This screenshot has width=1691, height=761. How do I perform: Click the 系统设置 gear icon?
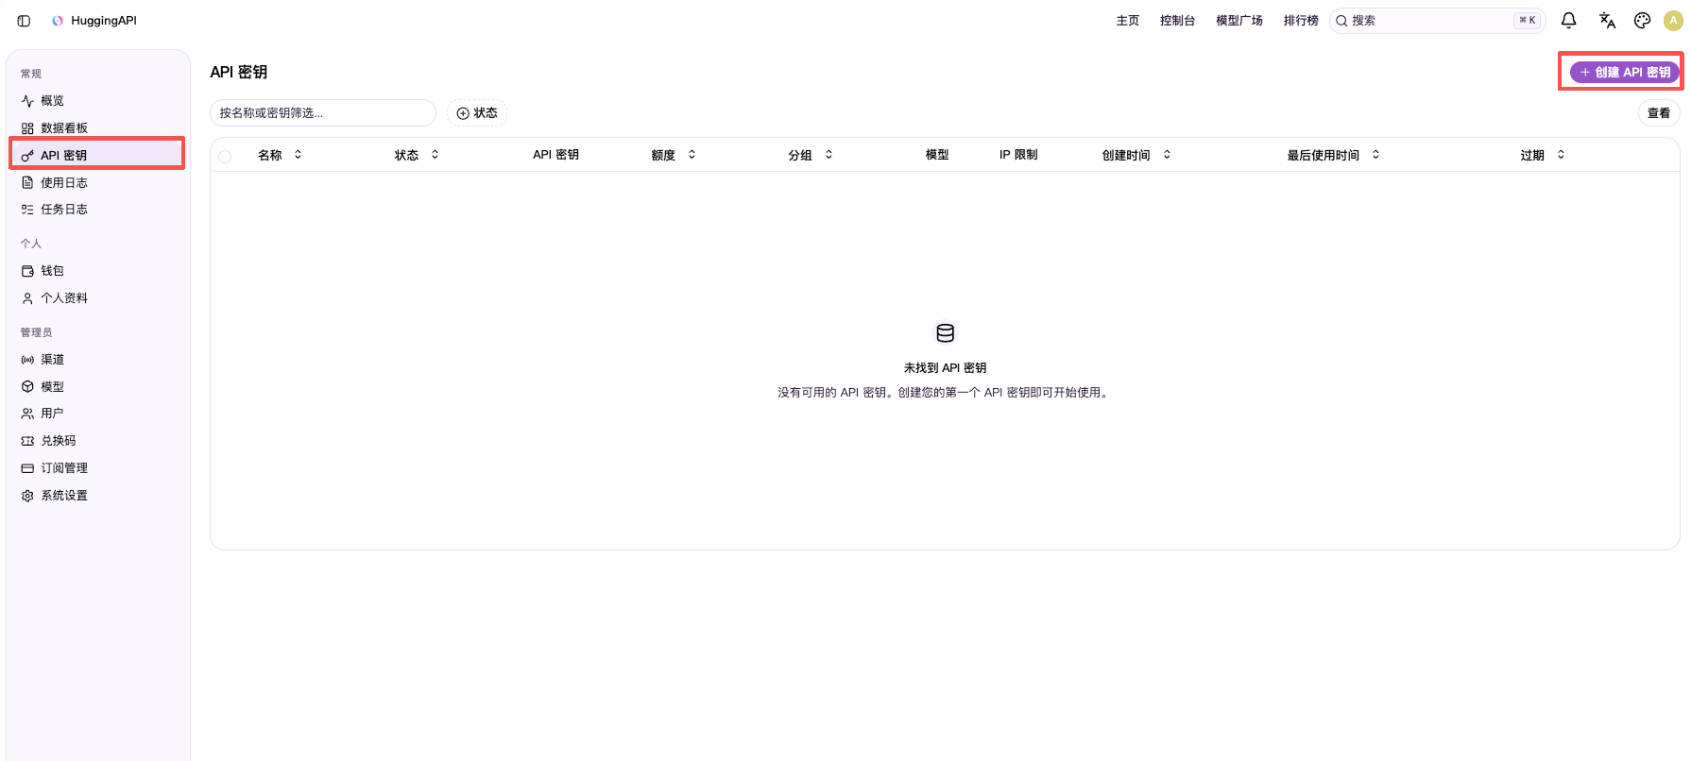[x=27, y=496]
